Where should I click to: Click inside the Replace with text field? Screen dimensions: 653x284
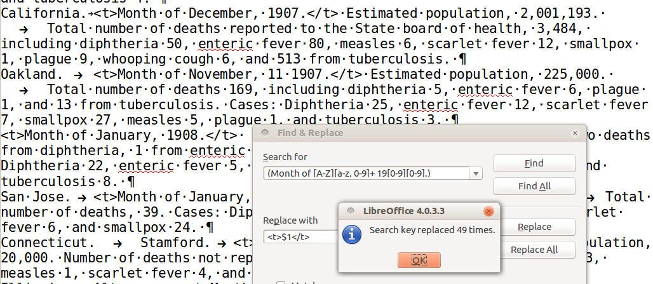299,237
